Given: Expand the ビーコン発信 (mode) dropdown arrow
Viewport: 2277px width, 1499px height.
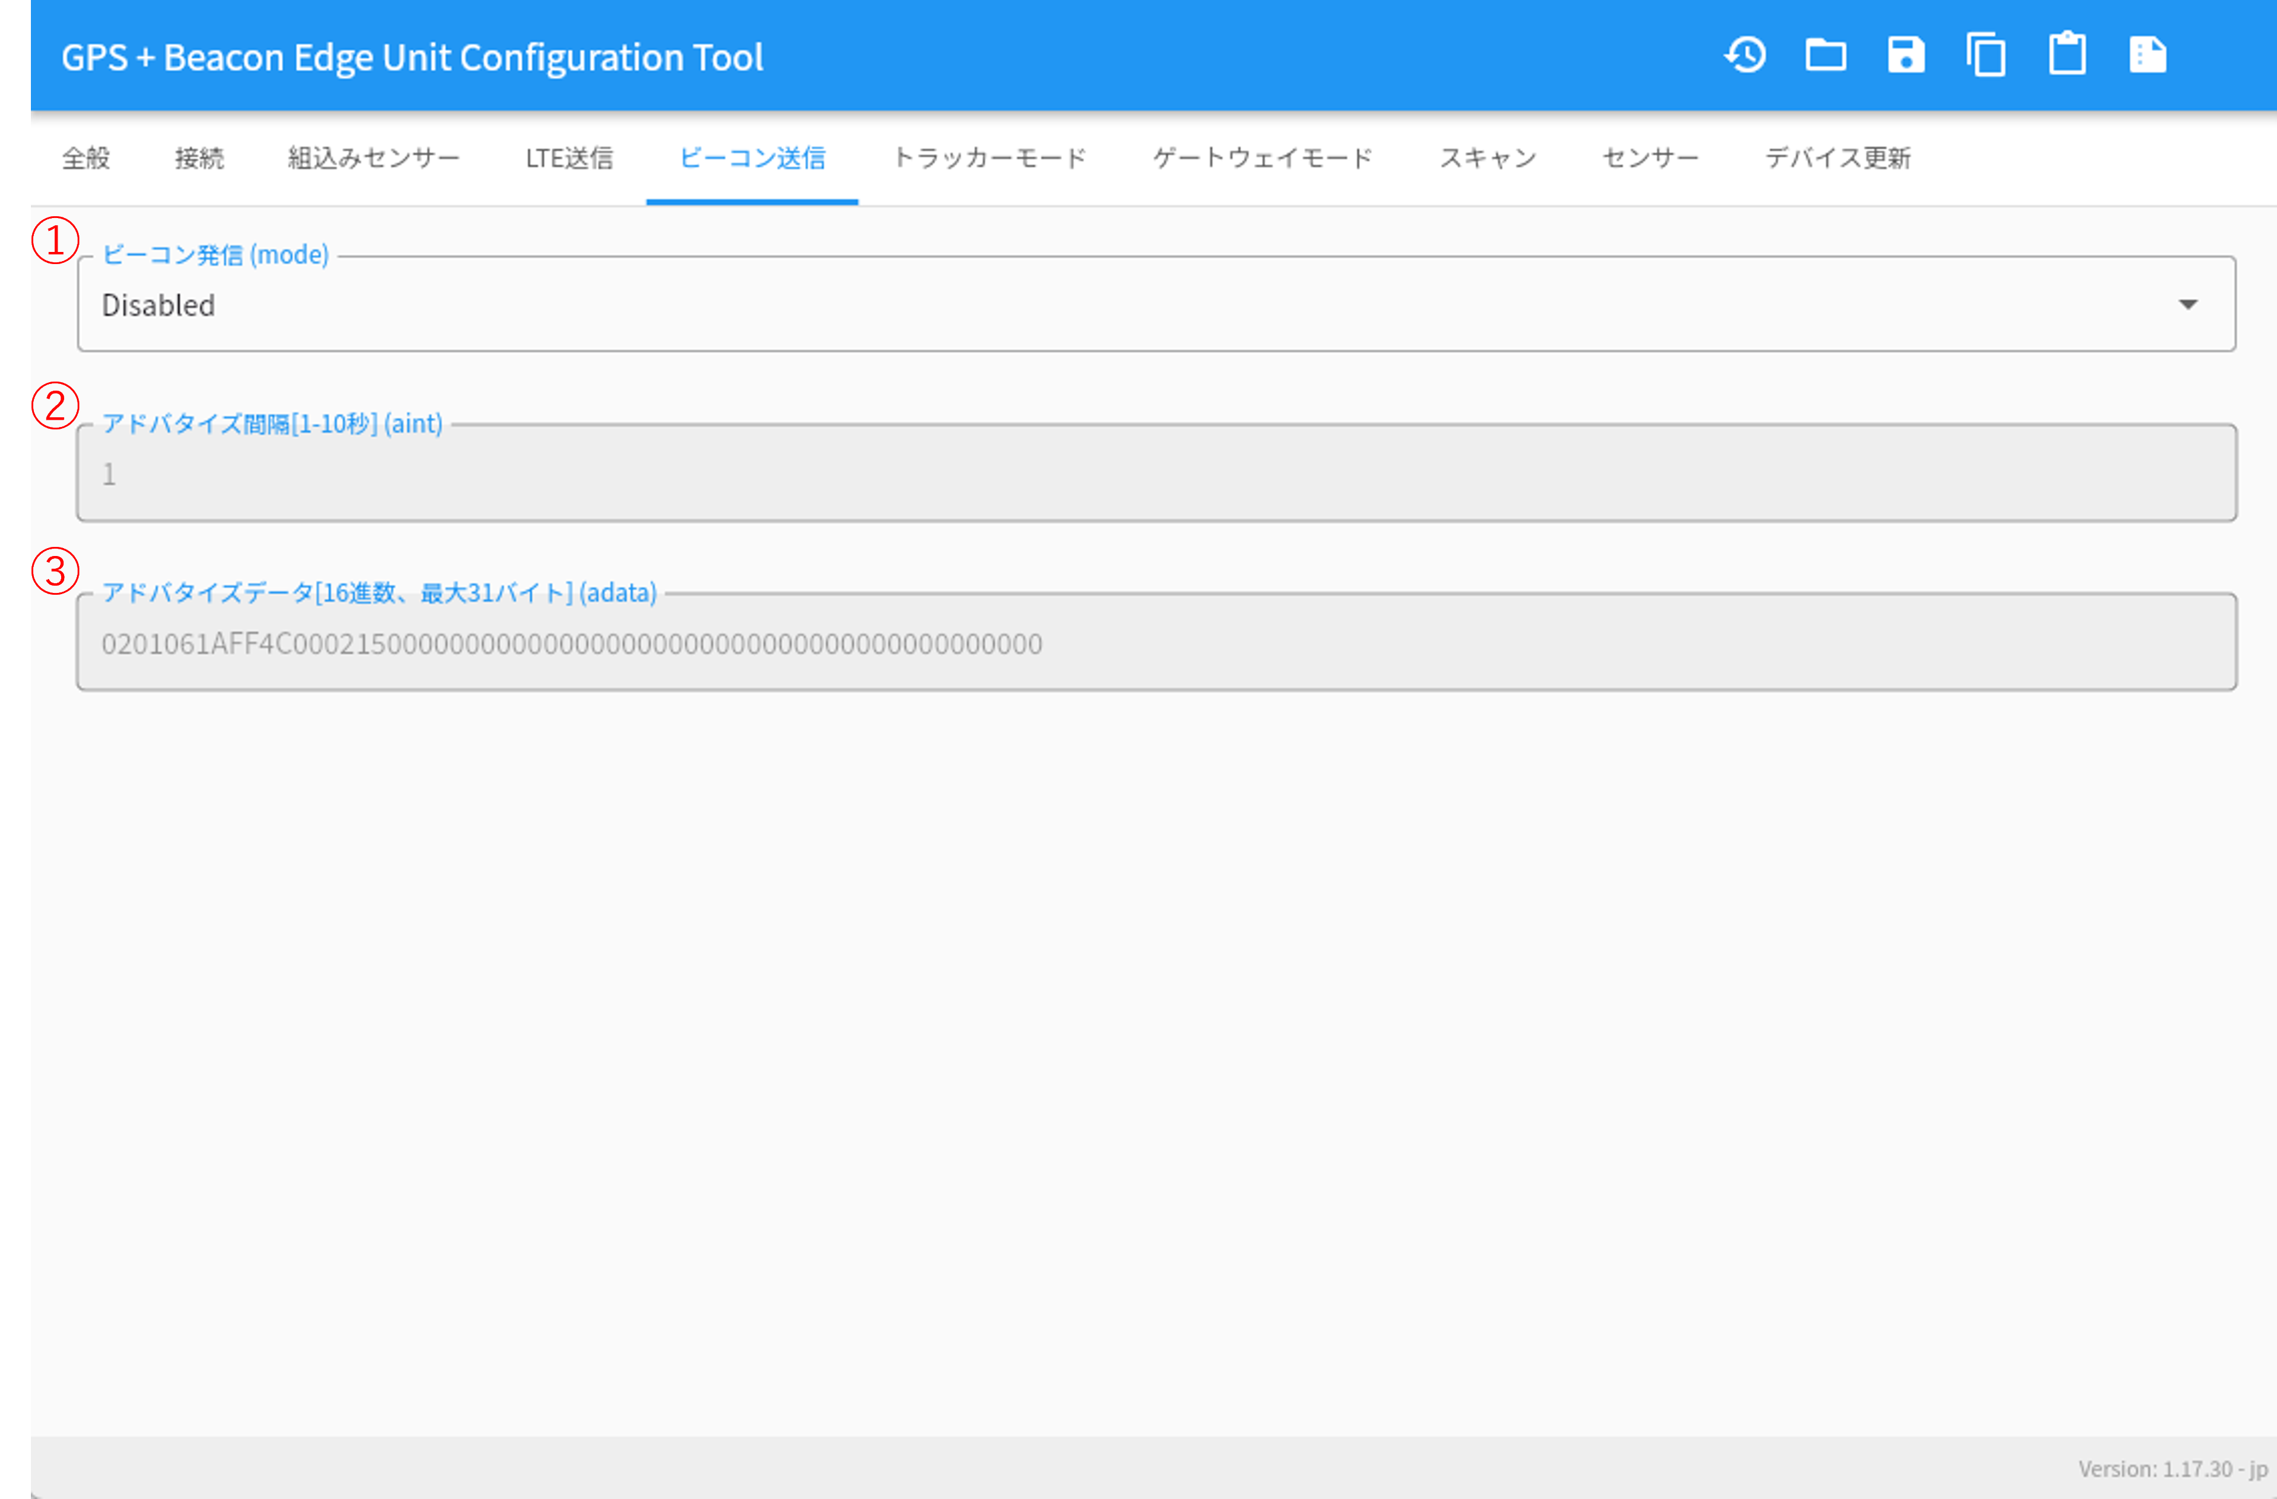Looking at the screenshot, I should (2188, 304).
